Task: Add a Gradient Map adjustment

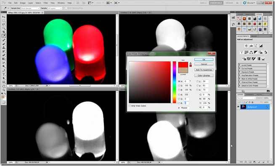Action: pos(259,59)
